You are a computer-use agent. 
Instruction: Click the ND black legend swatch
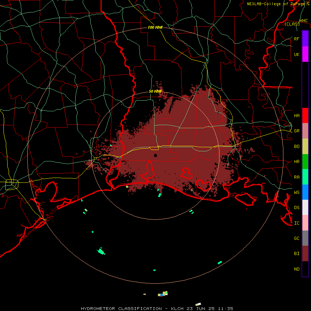pyautogui.click(x=305, y=269)
